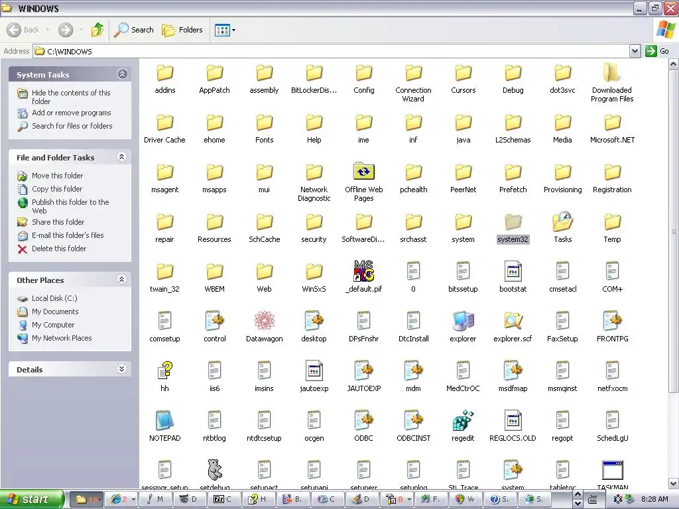Select the Downloaded Program Files folder

612,72
